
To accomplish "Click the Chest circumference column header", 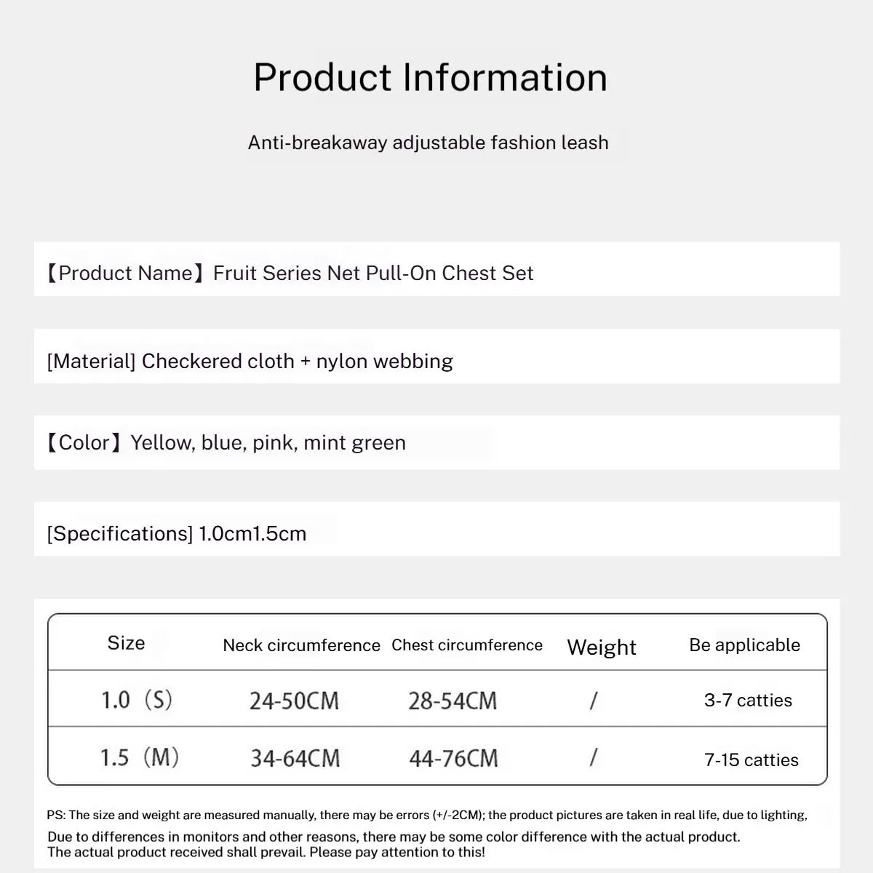I will click(x=467, y=645).
